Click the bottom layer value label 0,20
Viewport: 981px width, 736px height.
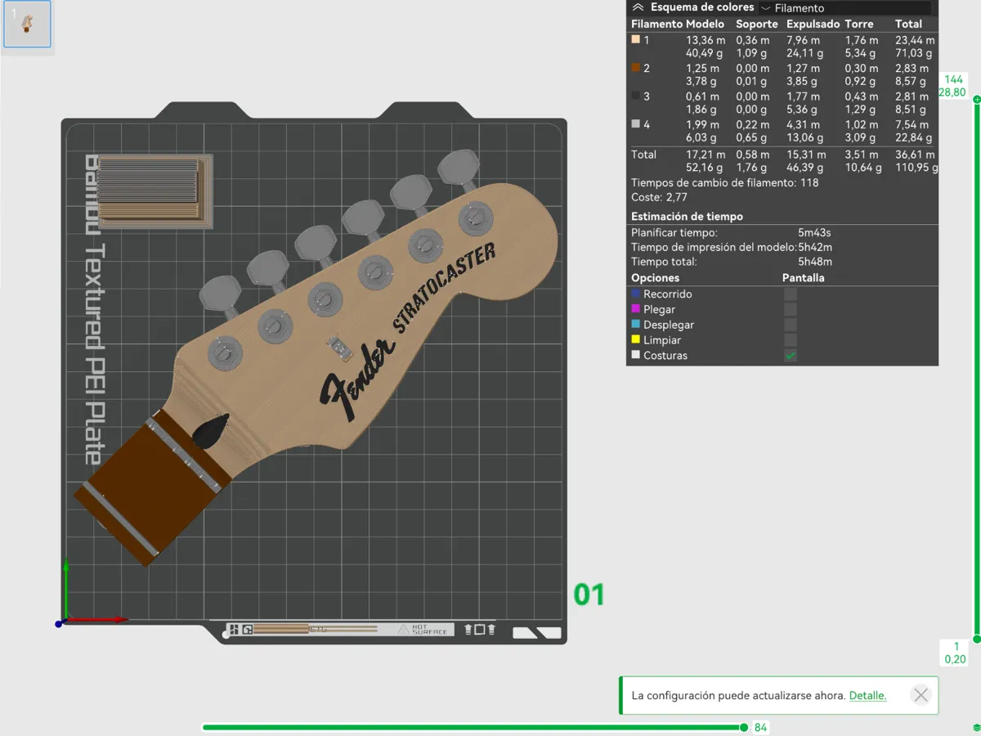(x=955, y=659)
